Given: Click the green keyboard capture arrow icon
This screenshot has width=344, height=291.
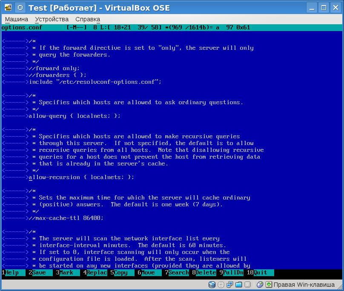Looking at the screenshot, I should click(x=269, y=285).
